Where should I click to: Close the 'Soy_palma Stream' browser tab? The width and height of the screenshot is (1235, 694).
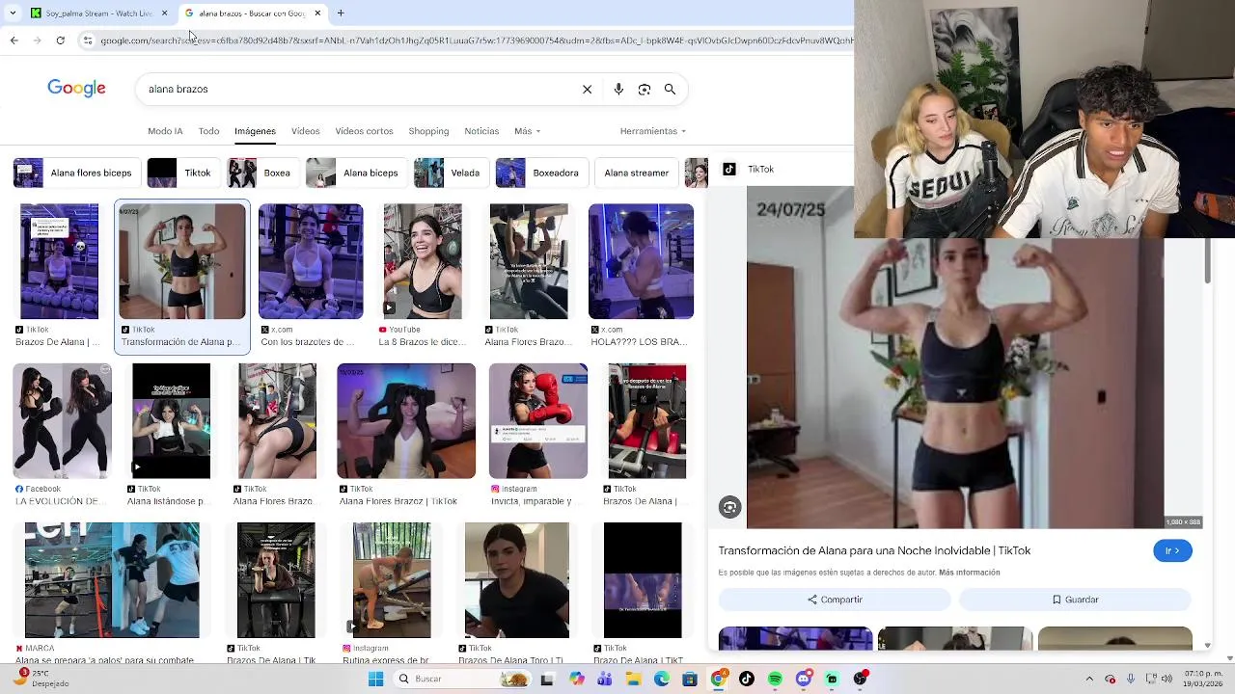click(x=164, y=13)
